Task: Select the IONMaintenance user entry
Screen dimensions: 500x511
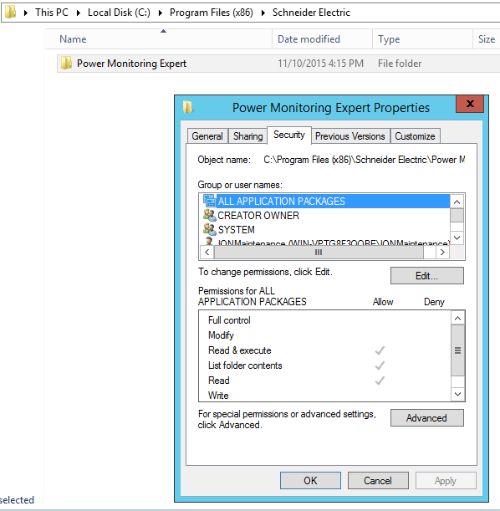Action: (326, 242)
